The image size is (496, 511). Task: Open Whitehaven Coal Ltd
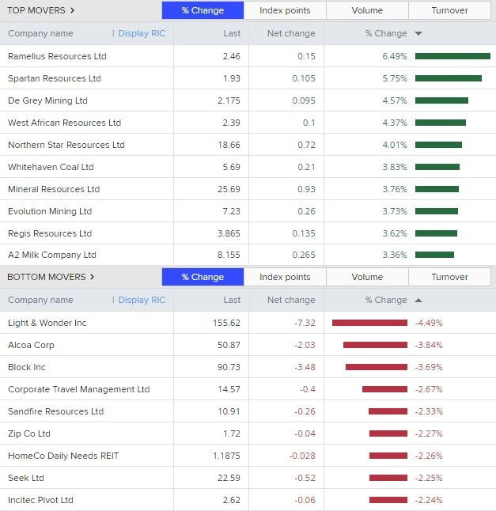[51, 167]
